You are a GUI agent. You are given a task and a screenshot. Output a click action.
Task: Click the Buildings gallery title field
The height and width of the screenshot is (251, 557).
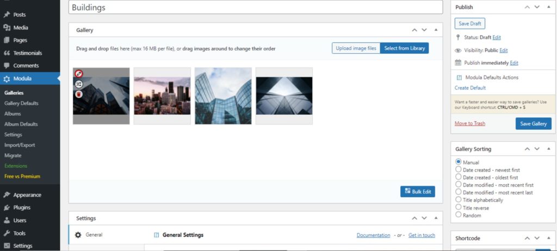(256, 8)
